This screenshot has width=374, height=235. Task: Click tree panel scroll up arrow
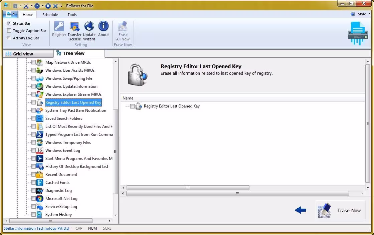(x=116, y=61)
